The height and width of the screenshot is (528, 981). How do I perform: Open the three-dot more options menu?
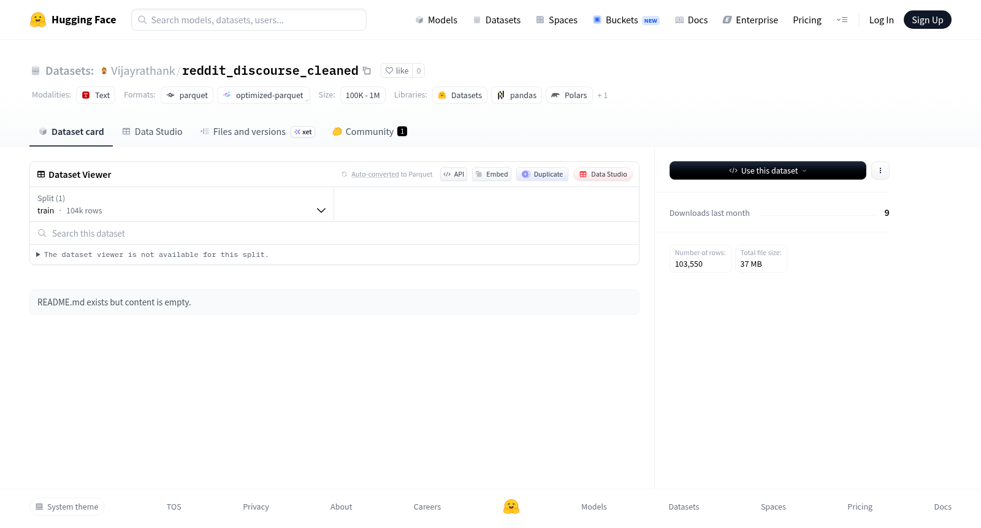coord(880,170)
